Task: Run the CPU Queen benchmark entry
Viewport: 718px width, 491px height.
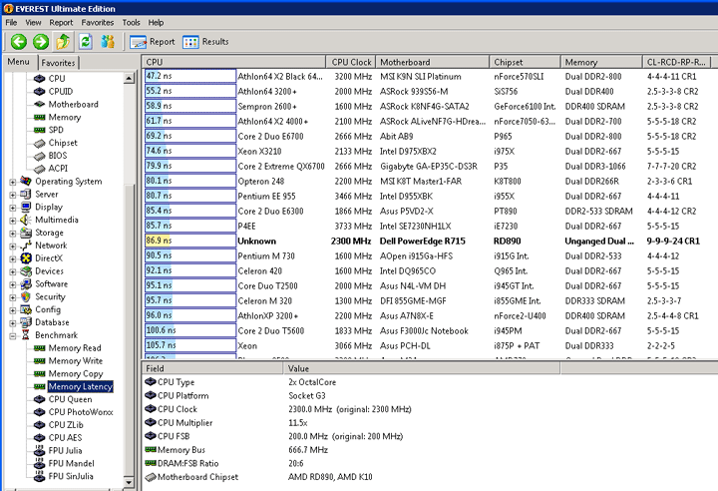Action: 70,399
